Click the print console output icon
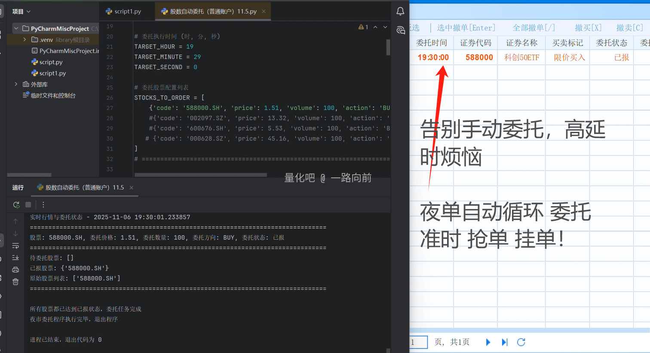Image resolution: width=650 pixels, height=353 pixels. [15, 270]
